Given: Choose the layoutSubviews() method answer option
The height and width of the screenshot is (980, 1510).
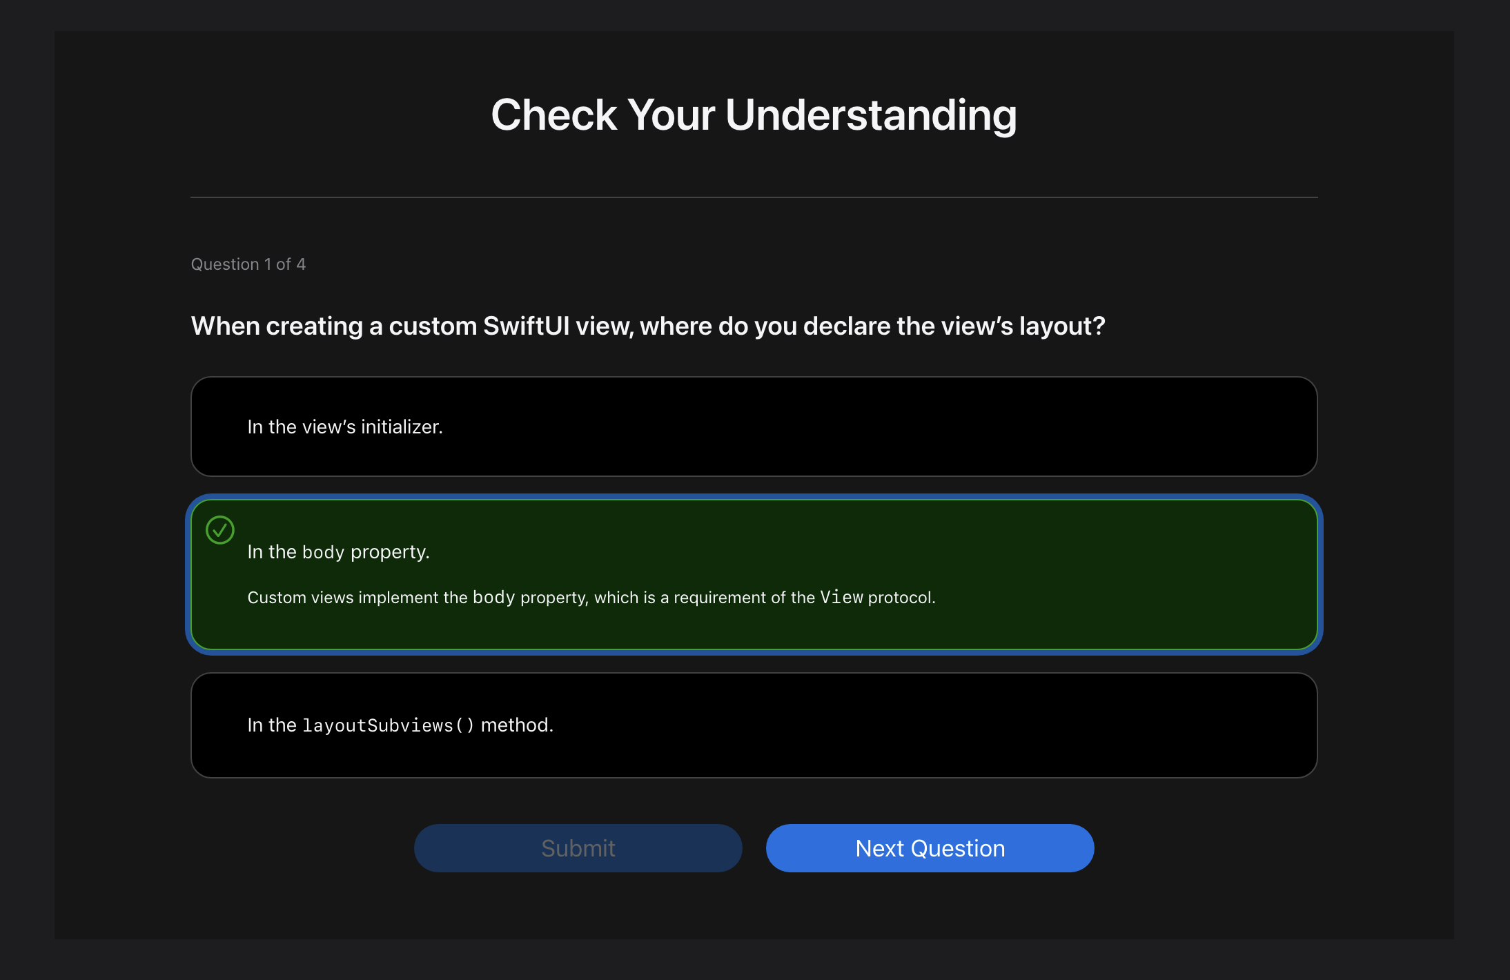Looking at the screenshot, I should pyautogui.click(x=754, y=725).
